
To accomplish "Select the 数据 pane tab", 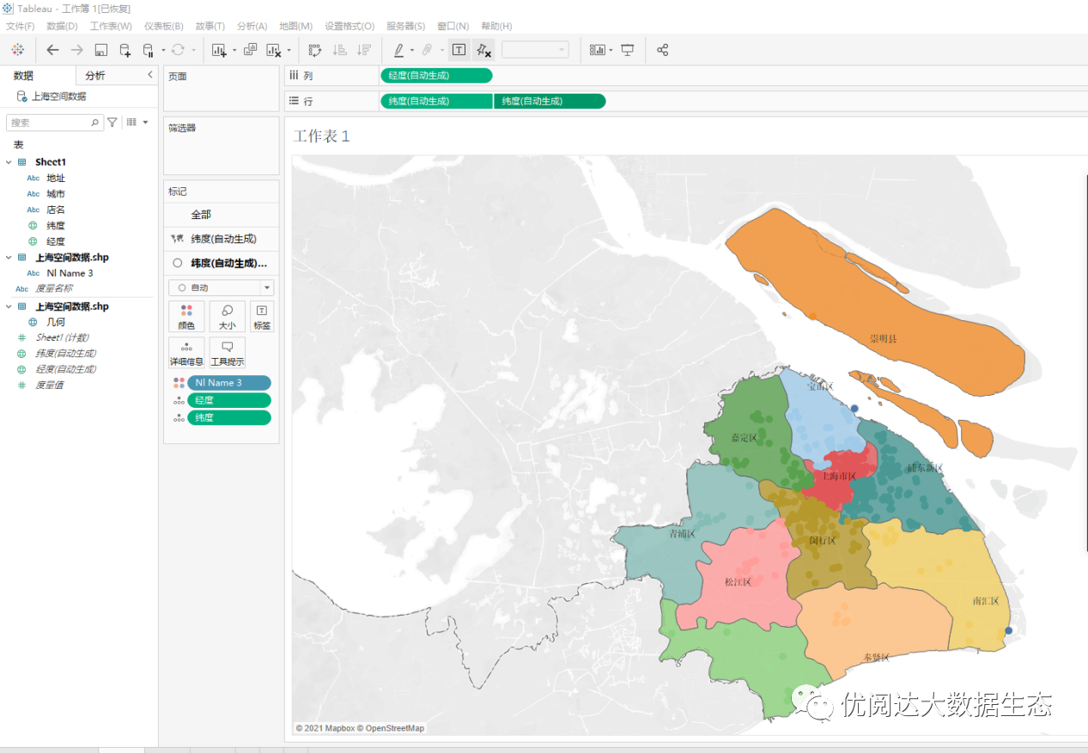I will click(x=23, y=76).
